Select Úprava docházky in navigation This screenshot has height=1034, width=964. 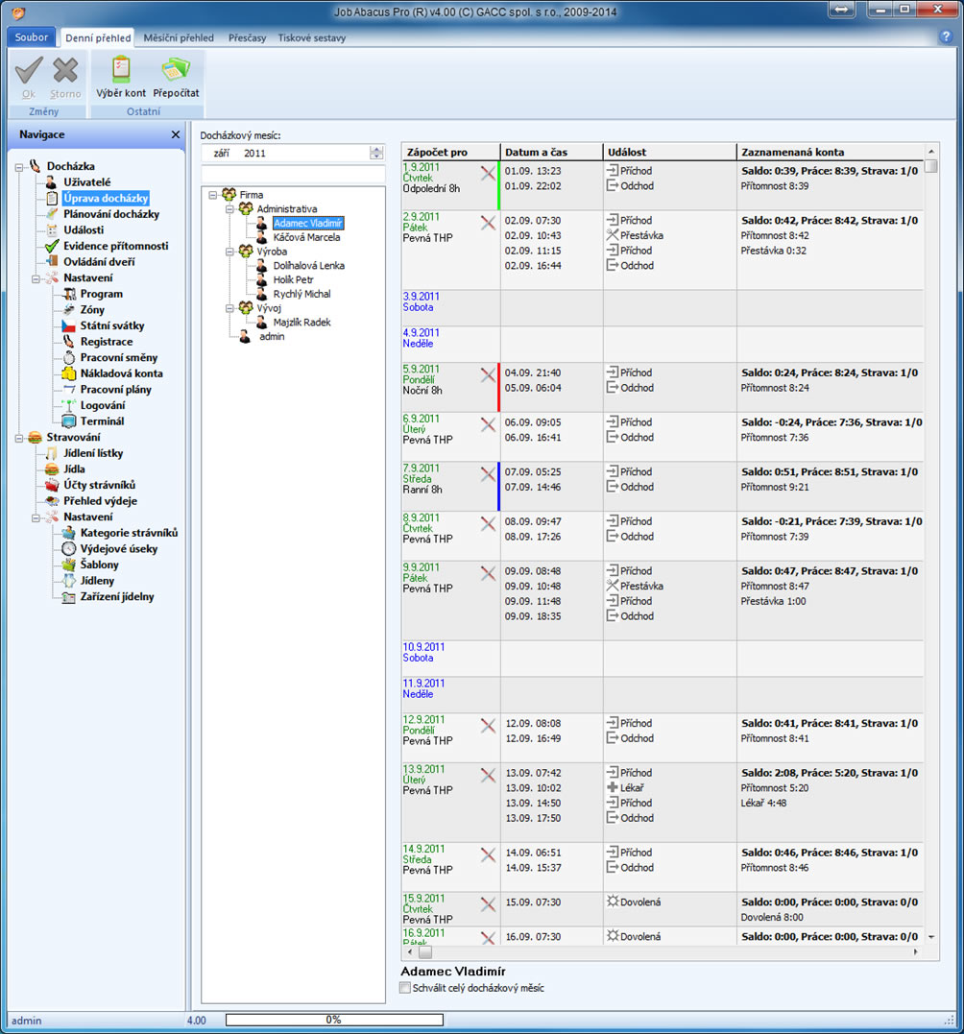[106, 198]
